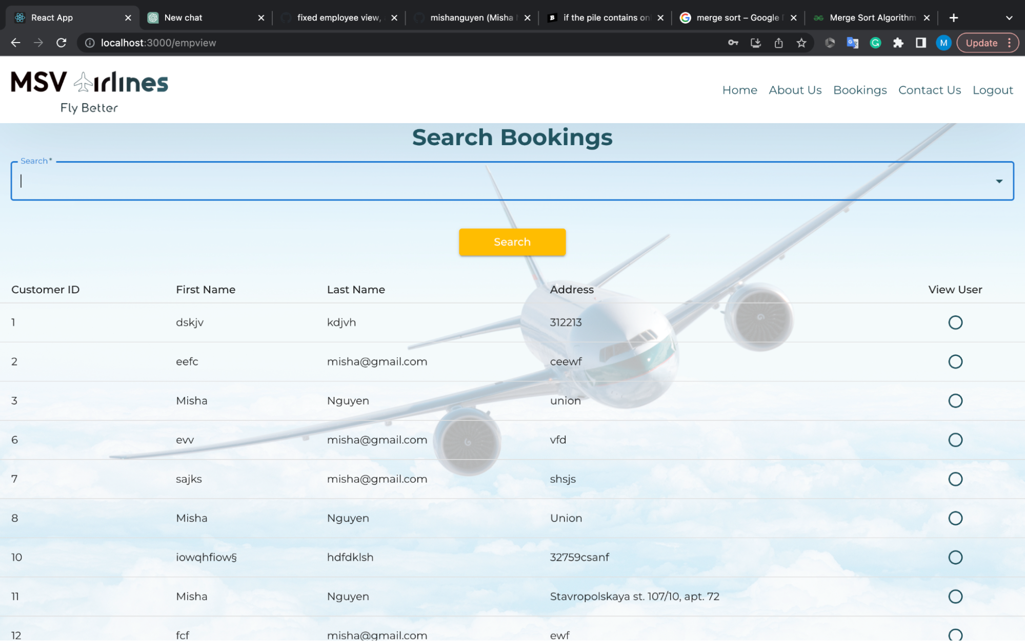Open the browser side panel icon
1025x641 pixels.
921,43
